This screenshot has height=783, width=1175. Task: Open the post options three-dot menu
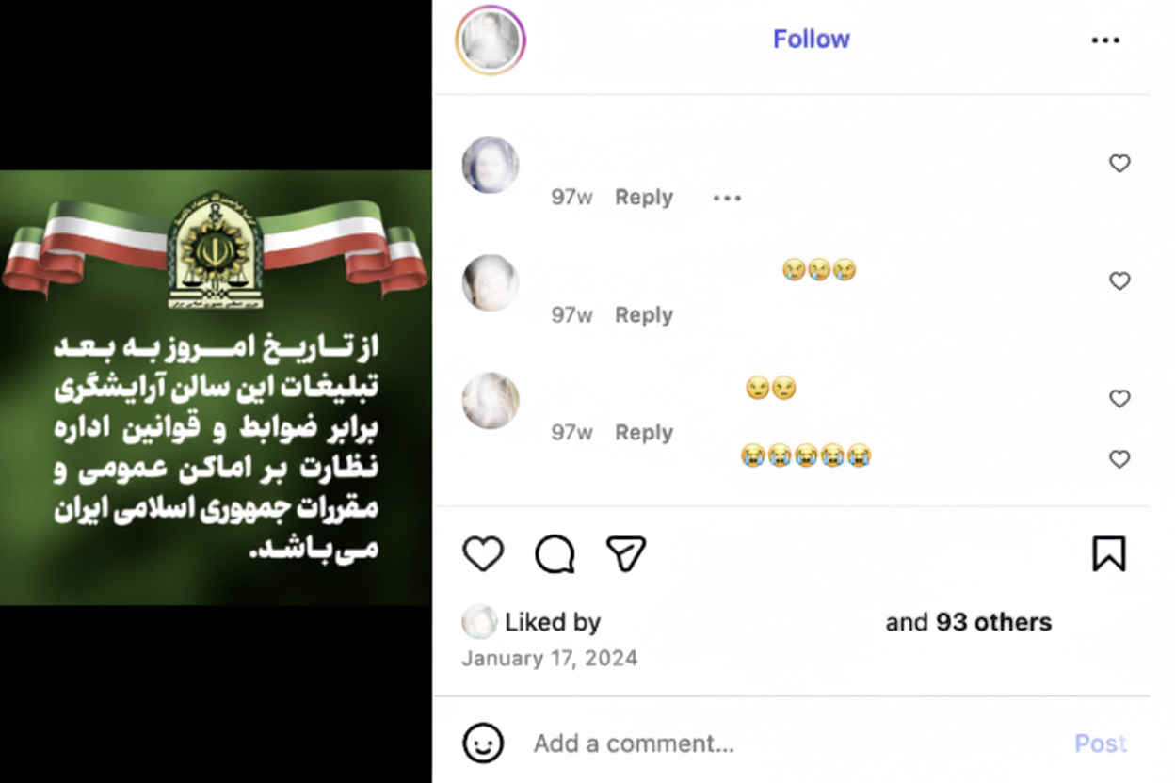[x=1105, y=40]
